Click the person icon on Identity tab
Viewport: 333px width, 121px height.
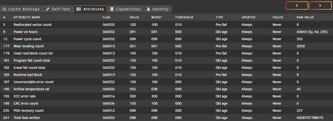pos(149,9)
